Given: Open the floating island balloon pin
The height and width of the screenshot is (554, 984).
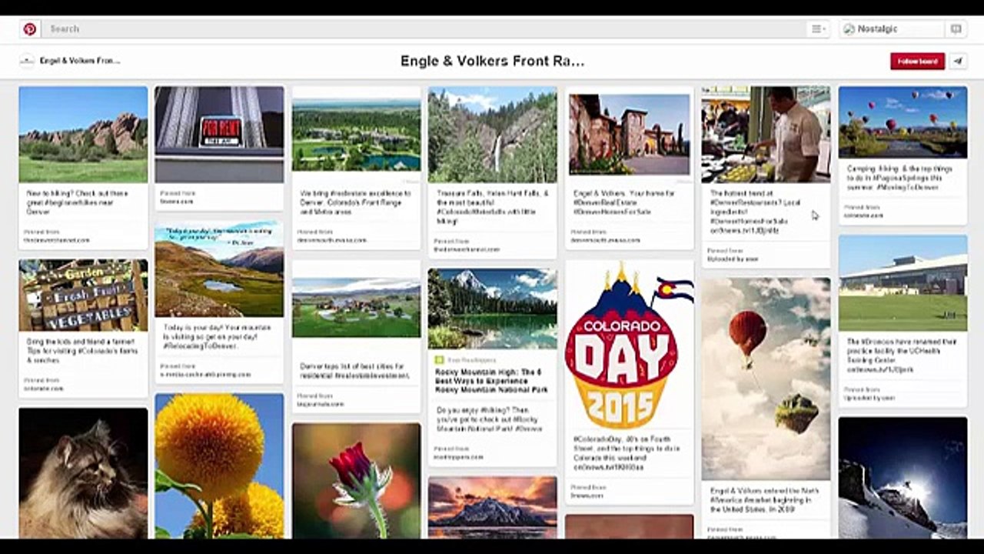Looking at the screenshot, I should tap(766, 379).
